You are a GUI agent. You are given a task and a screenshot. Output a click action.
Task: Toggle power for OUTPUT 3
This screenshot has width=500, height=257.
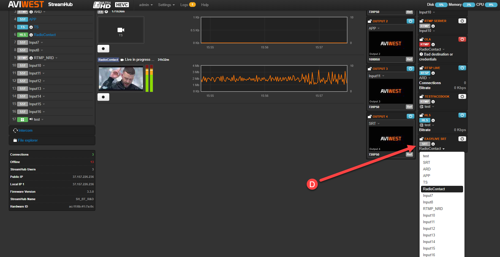pyautogui.click(x=410, y=69)
